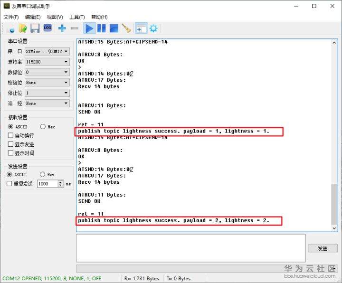Open the 工具(T) menu

click(77, 17)
